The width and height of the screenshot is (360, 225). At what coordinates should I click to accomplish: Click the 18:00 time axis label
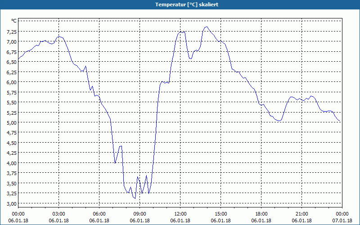(x=261, y=214)
